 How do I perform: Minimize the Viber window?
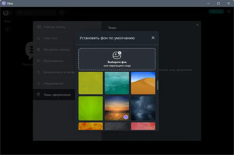pos(208,3)
